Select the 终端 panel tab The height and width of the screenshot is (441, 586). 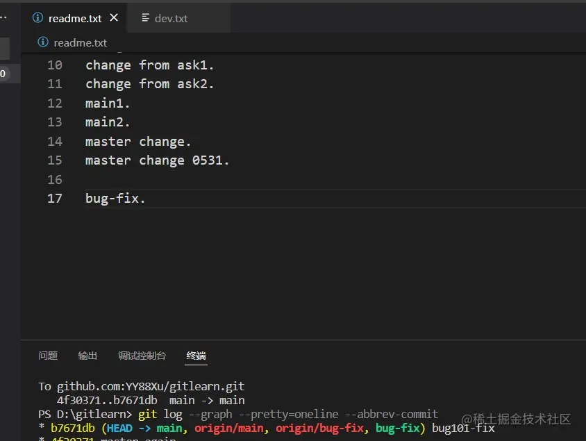196,356
